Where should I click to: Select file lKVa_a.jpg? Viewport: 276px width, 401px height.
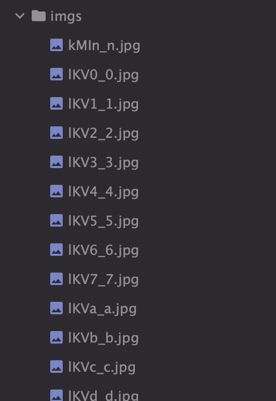tap(102, 309)
